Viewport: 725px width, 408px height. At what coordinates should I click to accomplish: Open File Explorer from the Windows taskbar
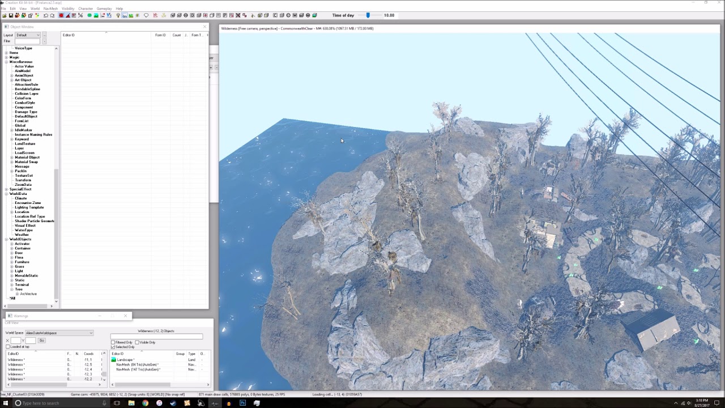point(131,403)
